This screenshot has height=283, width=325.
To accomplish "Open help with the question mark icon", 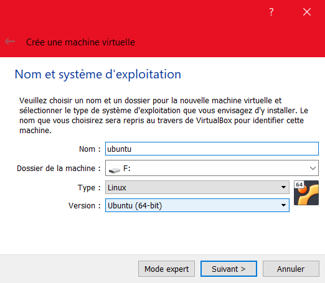I will coord(271,12).
